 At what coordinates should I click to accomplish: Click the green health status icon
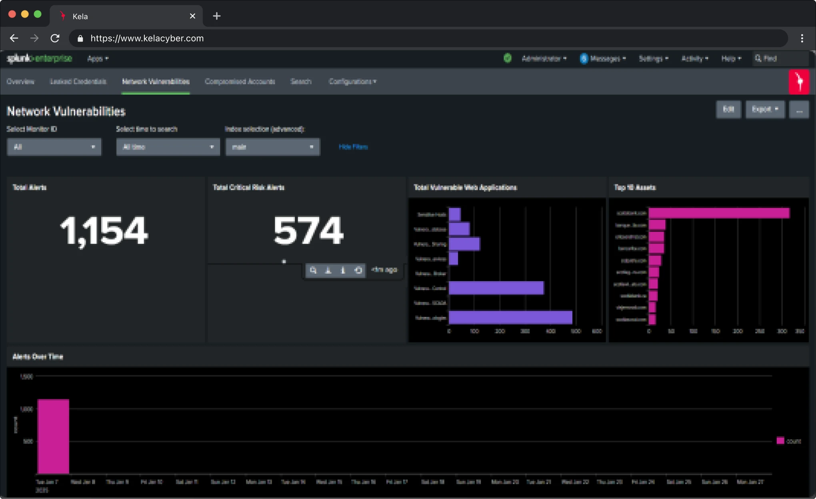coord(507,58)
